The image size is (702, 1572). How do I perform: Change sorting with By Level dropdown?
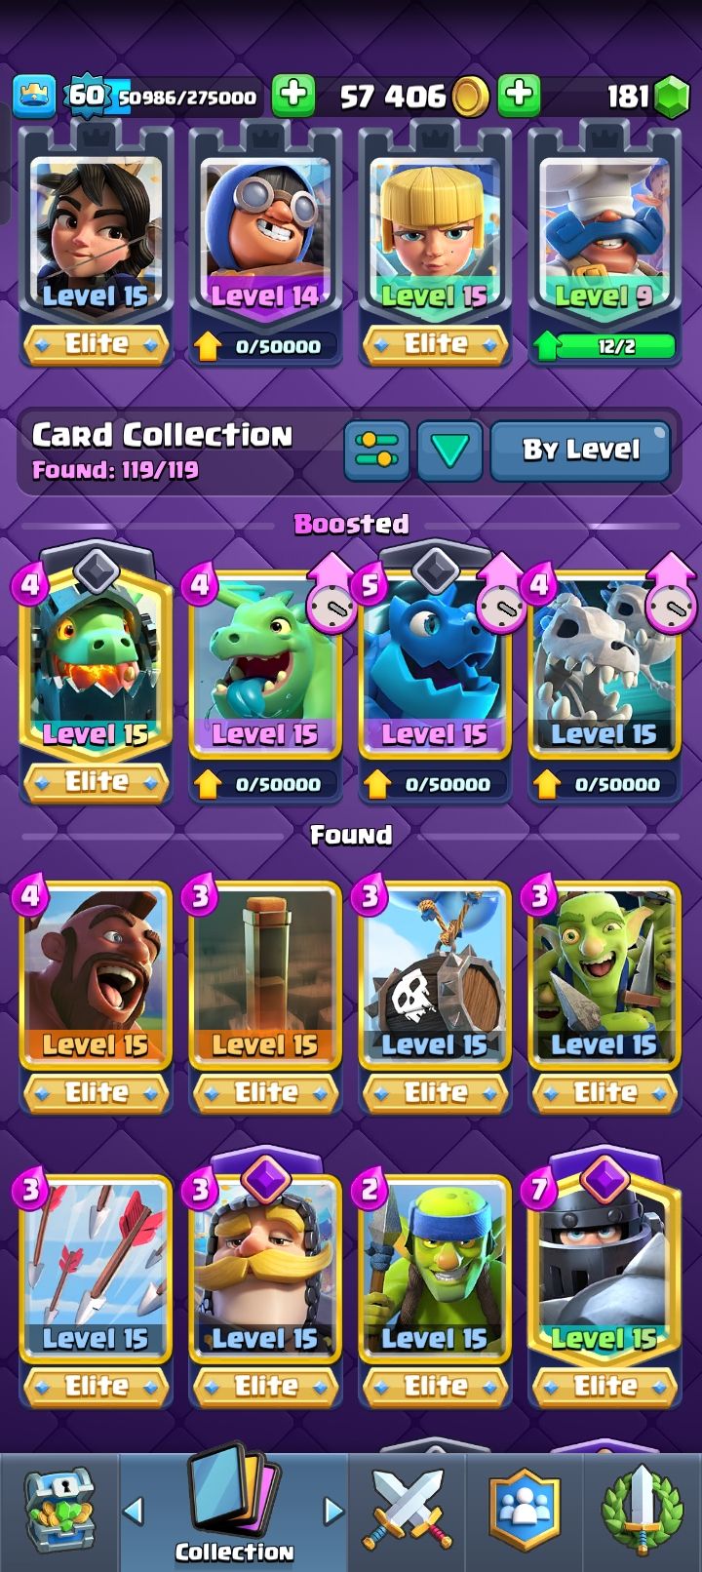click(x=581, y=451)
